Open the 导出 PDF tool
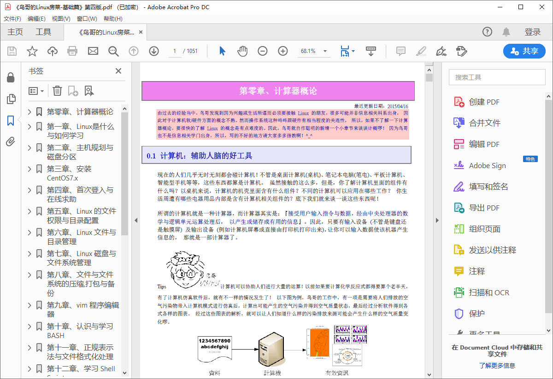Image resolution: width=553 pixels, height=379 pixels. 477,208
